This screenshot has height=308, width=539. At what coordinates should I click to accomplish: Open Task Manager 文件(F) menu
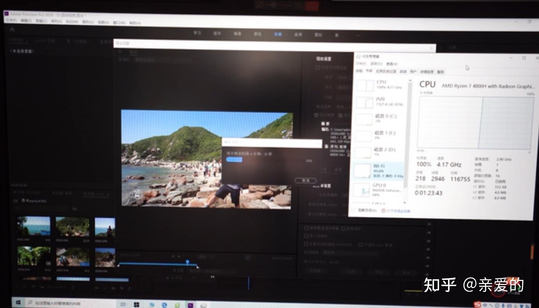(x=361, y=63)
